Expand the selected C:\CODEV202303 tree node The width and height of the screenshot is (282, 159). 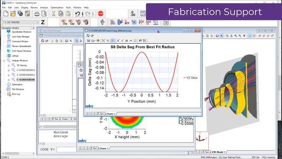point(8,80)
